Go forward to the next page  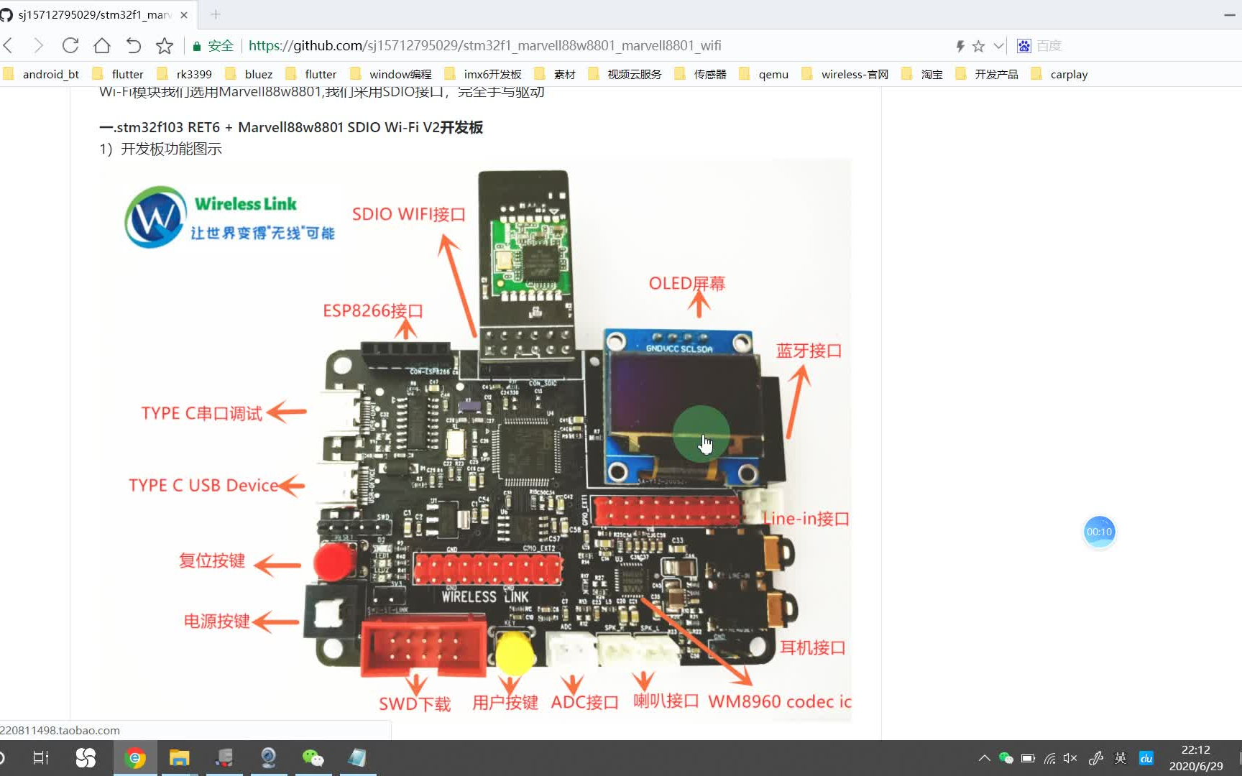[x=39, y=46]
